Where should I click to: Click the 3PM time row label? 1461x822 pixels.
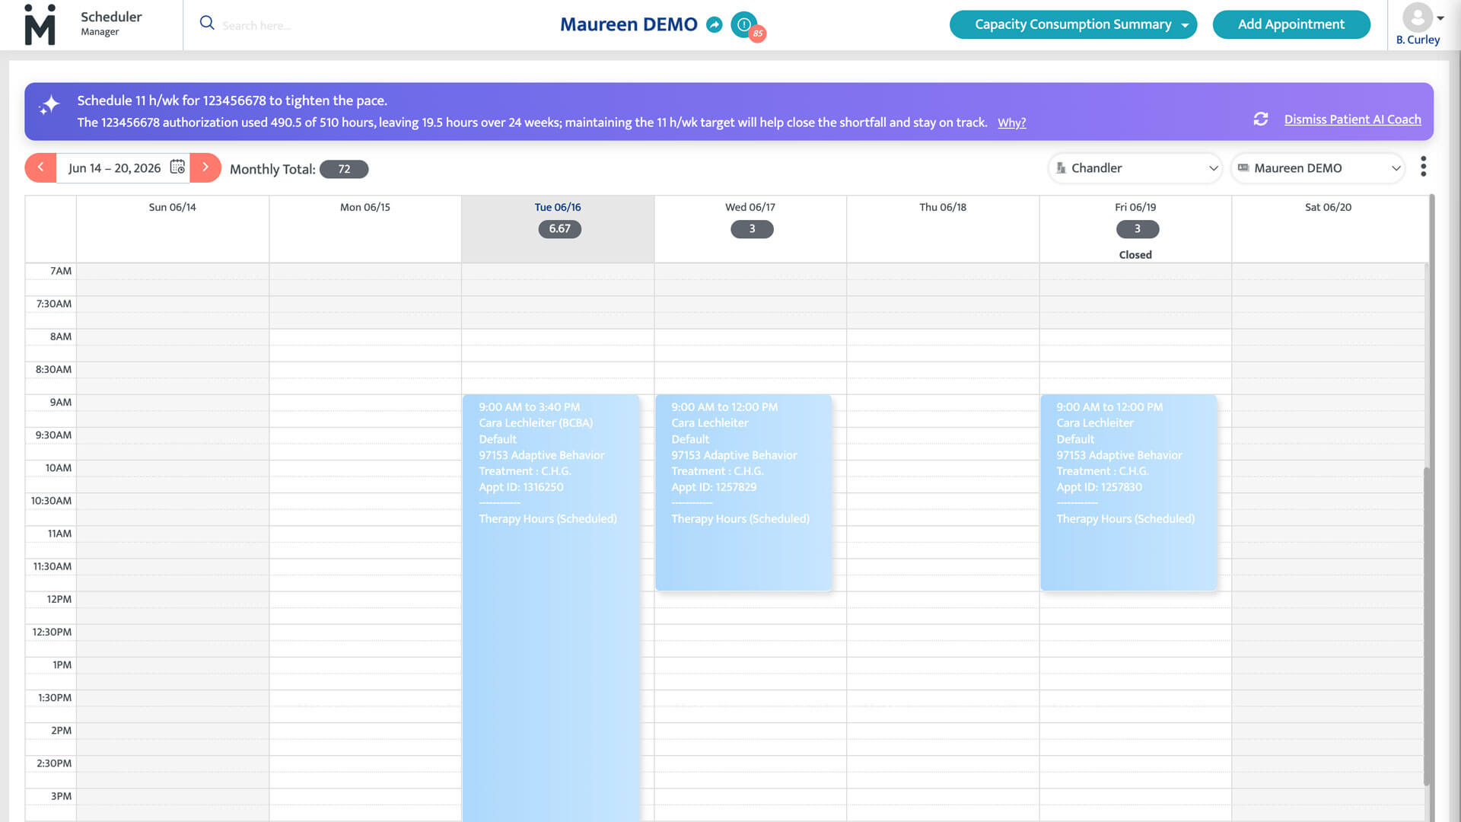click(60, 796)
